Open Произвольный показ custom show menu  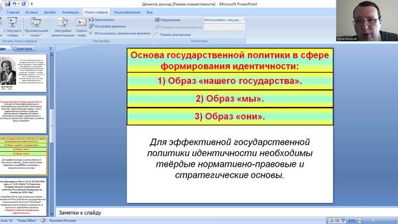(36, 27)
